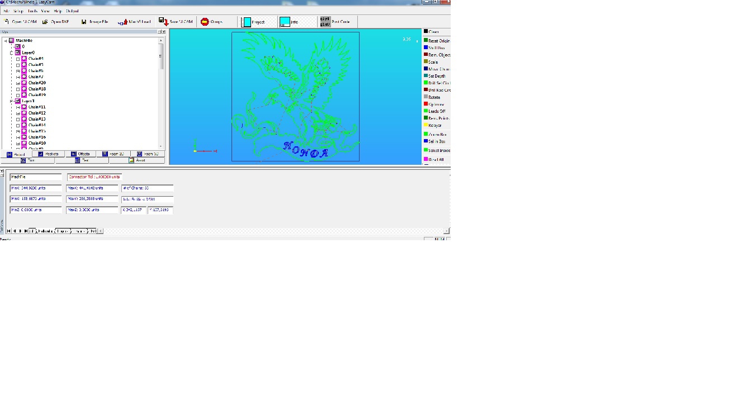Expand the Chain#16 node
The image size is (751, 400).
(18, 137)
